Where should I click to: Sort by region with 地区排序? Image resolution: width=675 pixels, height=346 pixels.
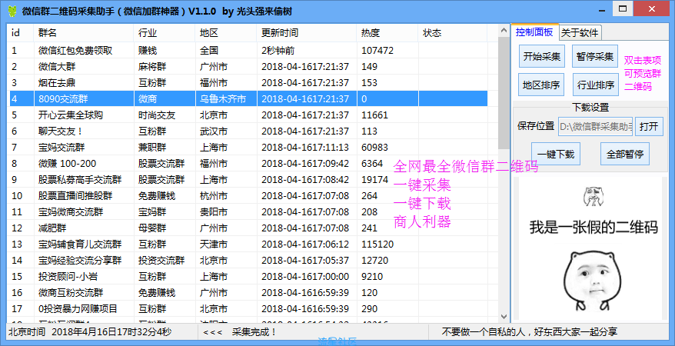(540, 85)
